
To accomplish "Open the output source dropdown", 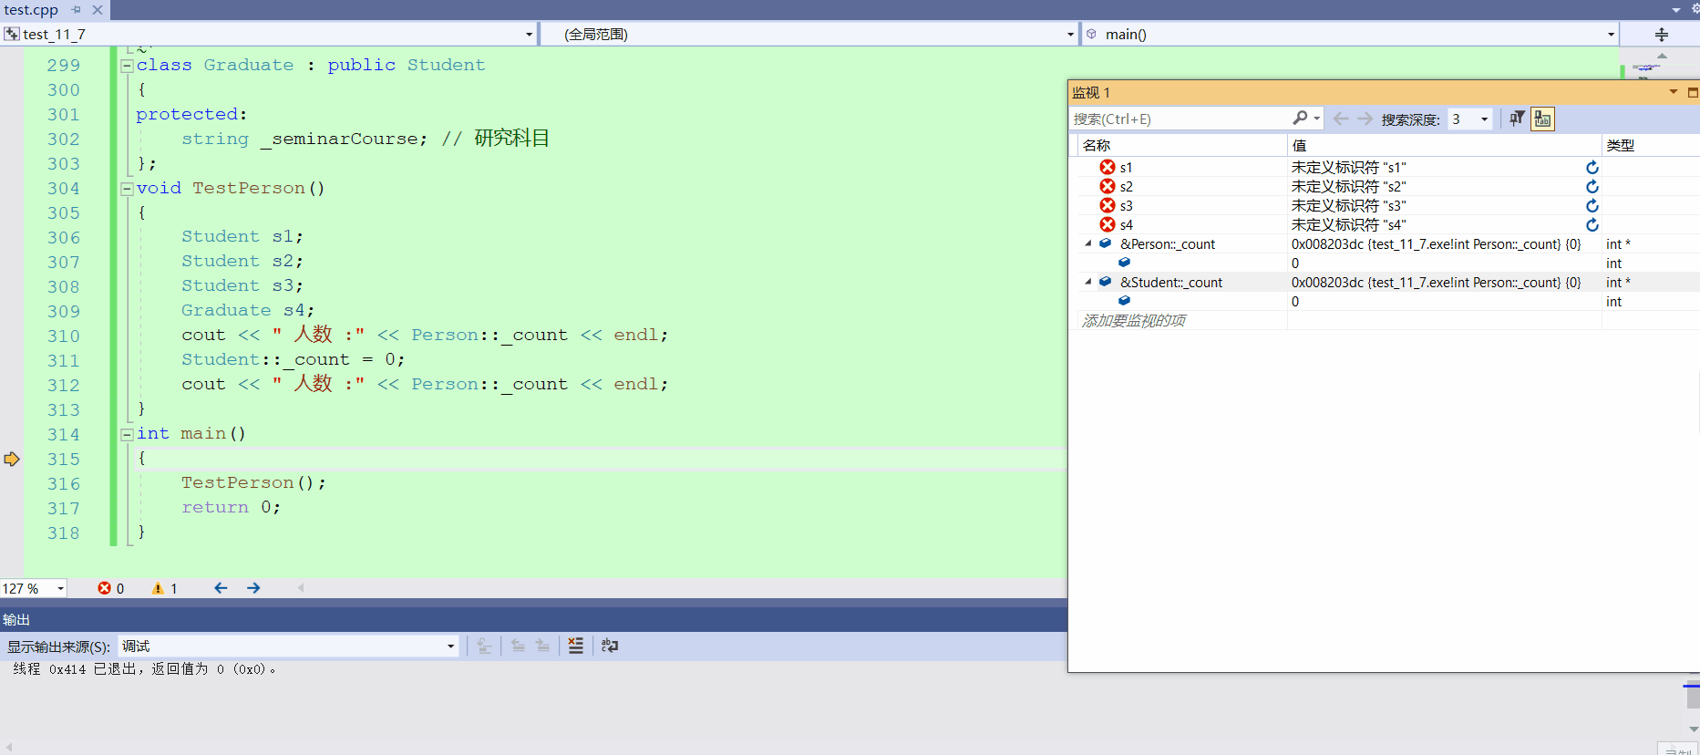I will click(450, 646).
